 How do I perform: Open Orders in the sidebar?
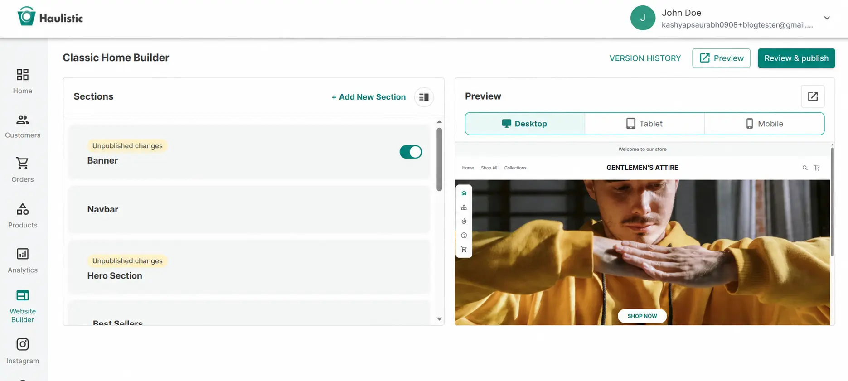click(23, 170)
